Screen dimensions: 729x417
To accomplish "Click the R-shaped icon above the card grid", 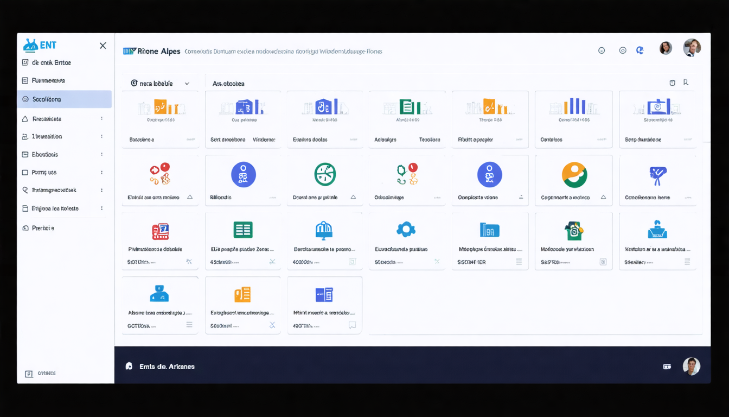I will click(686, 83).
